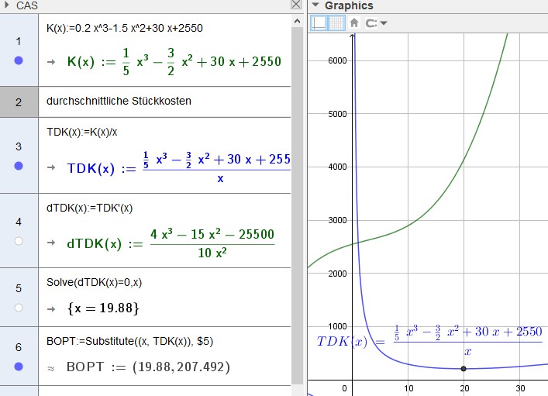Click the K(x) output in row 1
Viewport: 548px width, 396px height.
click(174, 62)
